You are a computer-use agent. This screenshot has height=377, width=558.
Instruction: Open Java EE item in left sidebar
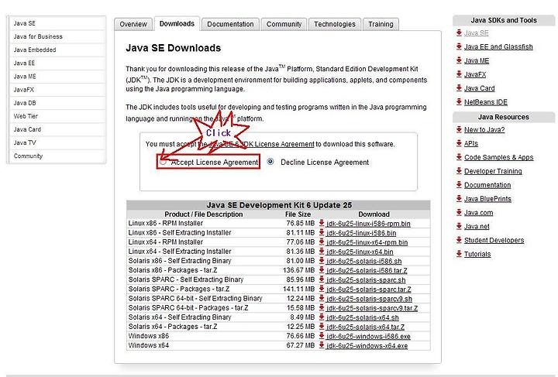pyautogui.click(x=57, y=63)
